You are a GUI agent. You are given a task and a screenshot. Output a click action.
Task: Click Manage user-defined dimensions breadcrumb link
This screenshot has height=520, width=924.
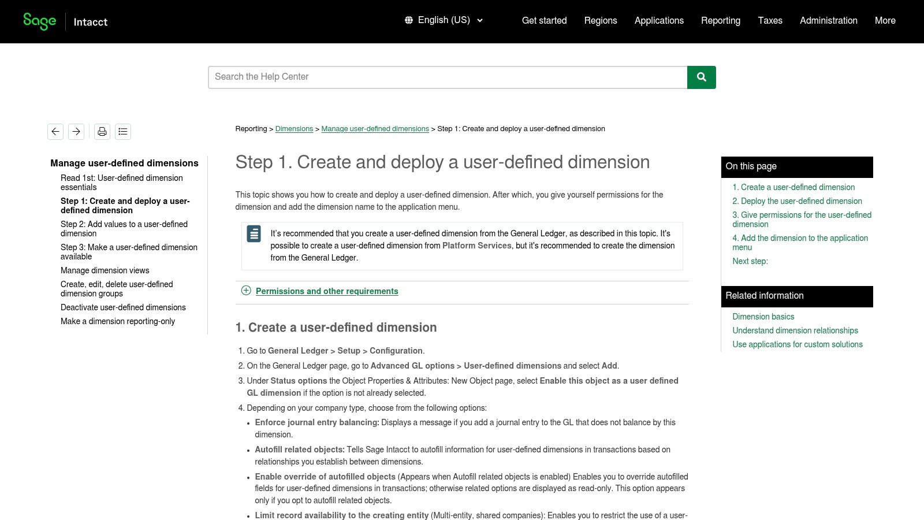click(x=375, y=129)
